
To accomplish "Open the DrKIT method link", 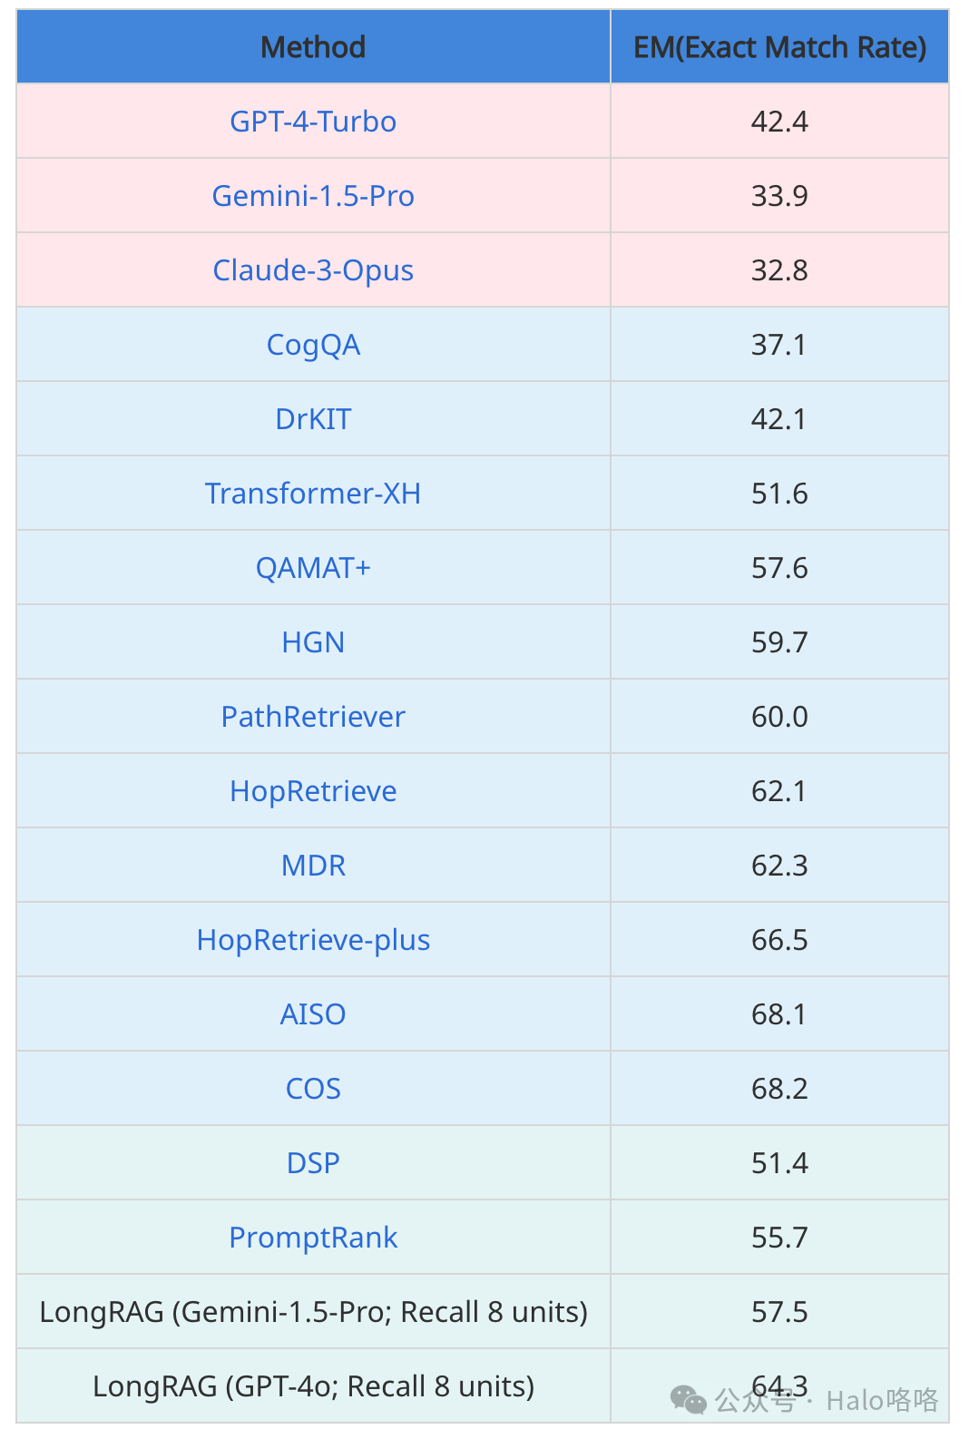I will [x=313, y=419].
